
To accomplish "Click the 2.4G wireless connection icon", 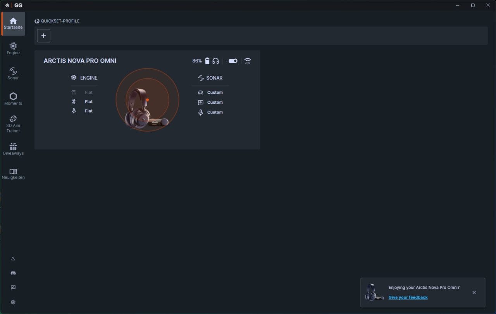I will point(248,61).
